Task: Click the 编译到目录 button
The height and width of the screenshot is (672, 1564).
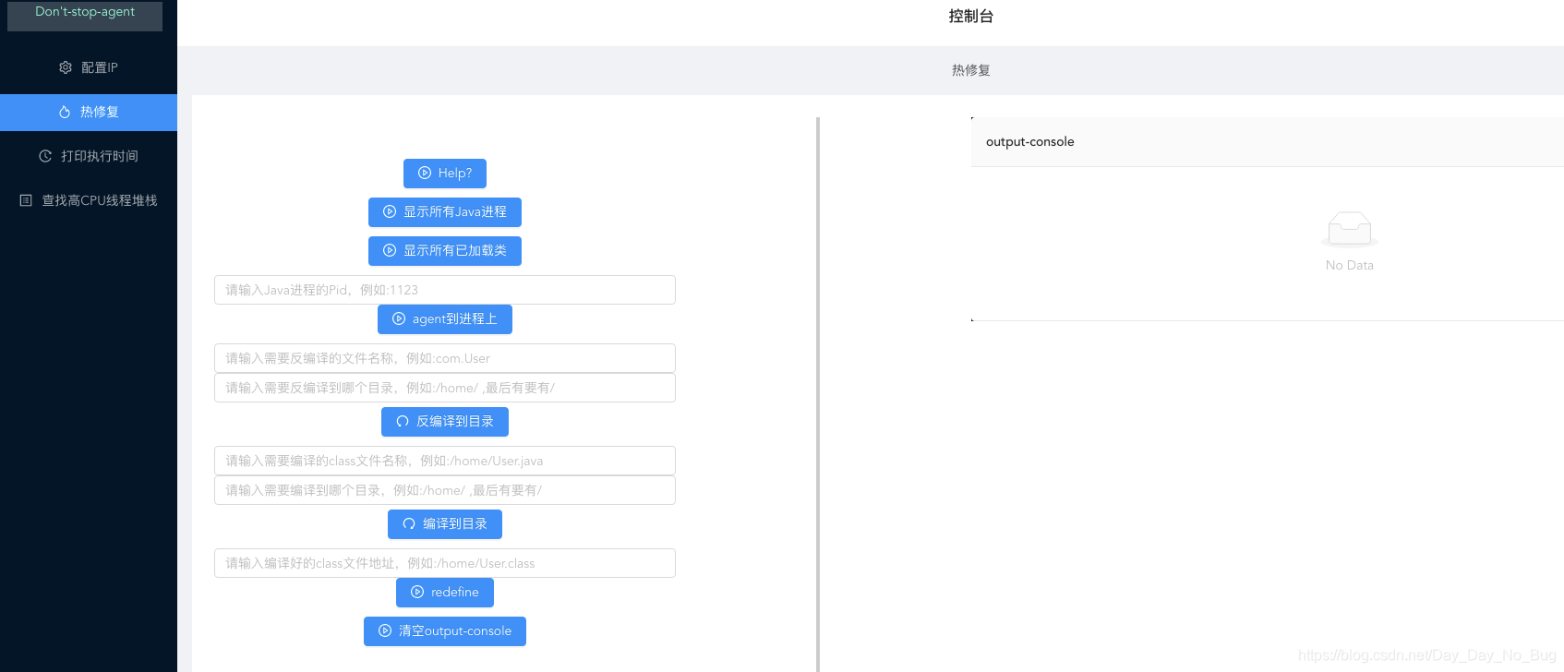Action: tap(445, 523)
